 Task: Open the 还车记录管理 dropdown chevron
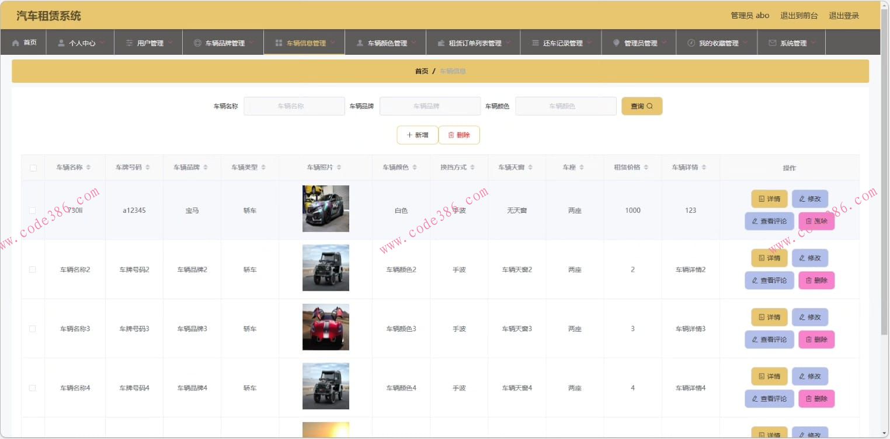tap(589, 41)
